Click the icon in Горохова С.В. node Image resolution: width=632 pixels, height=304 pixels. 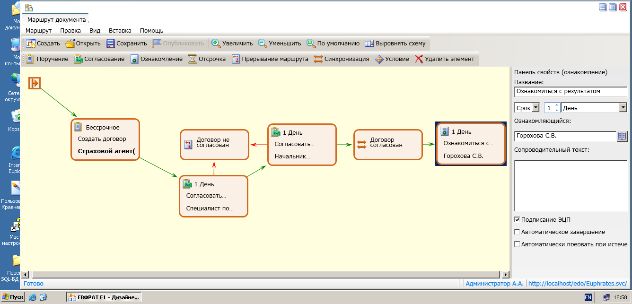[445, 131]
